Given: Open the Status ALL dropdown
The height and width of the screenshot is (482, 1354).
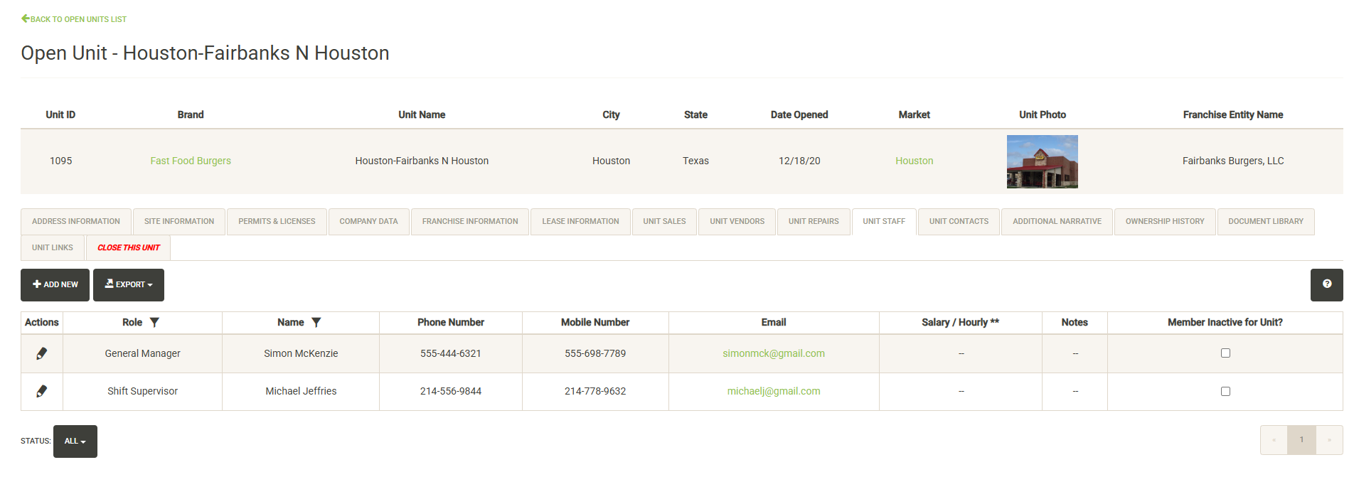Looking at the screenshot, I should [75, 441].
